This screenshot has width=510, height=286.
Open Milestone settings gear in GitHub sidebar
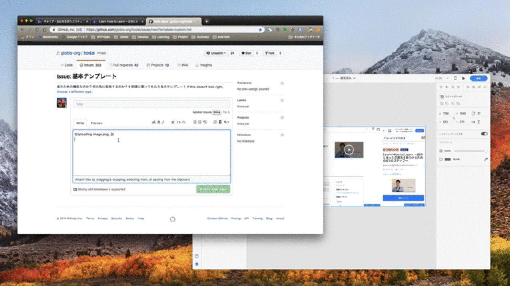pyautogui.click(x=282, y=135)
